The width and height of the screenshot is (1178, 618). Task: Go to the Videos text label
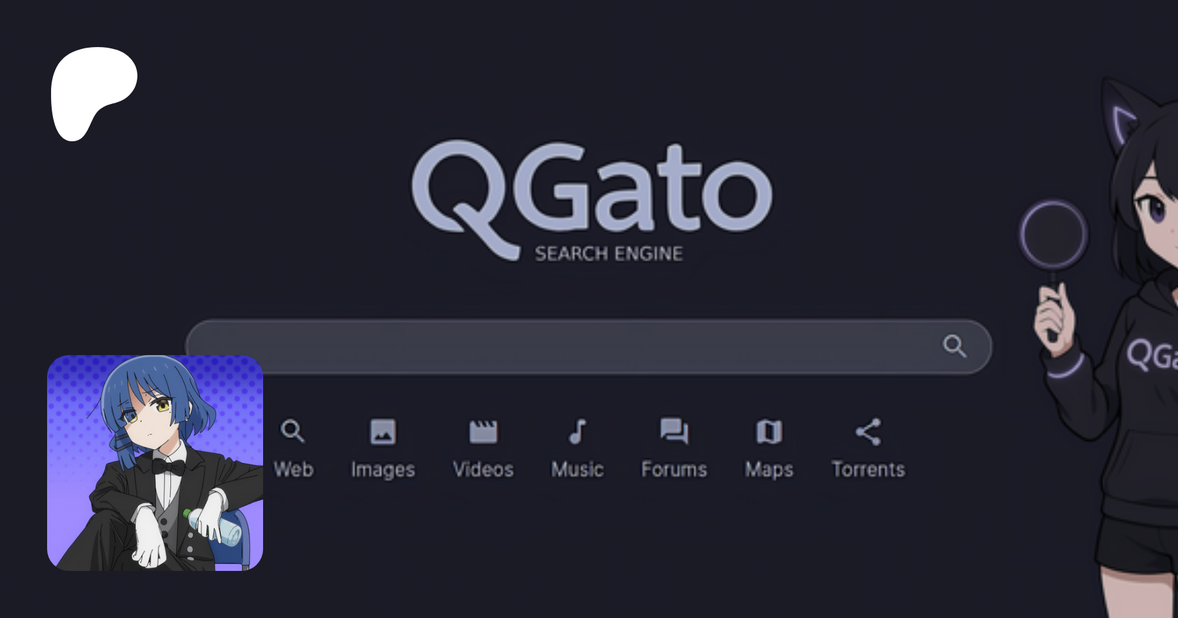(x=483, y=470)
